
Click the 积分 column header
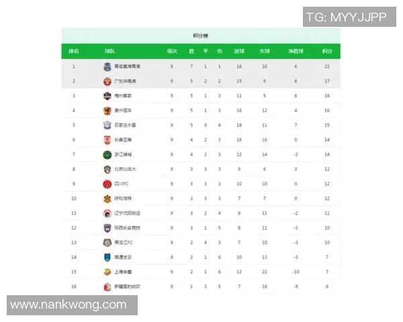coord(327,51)
